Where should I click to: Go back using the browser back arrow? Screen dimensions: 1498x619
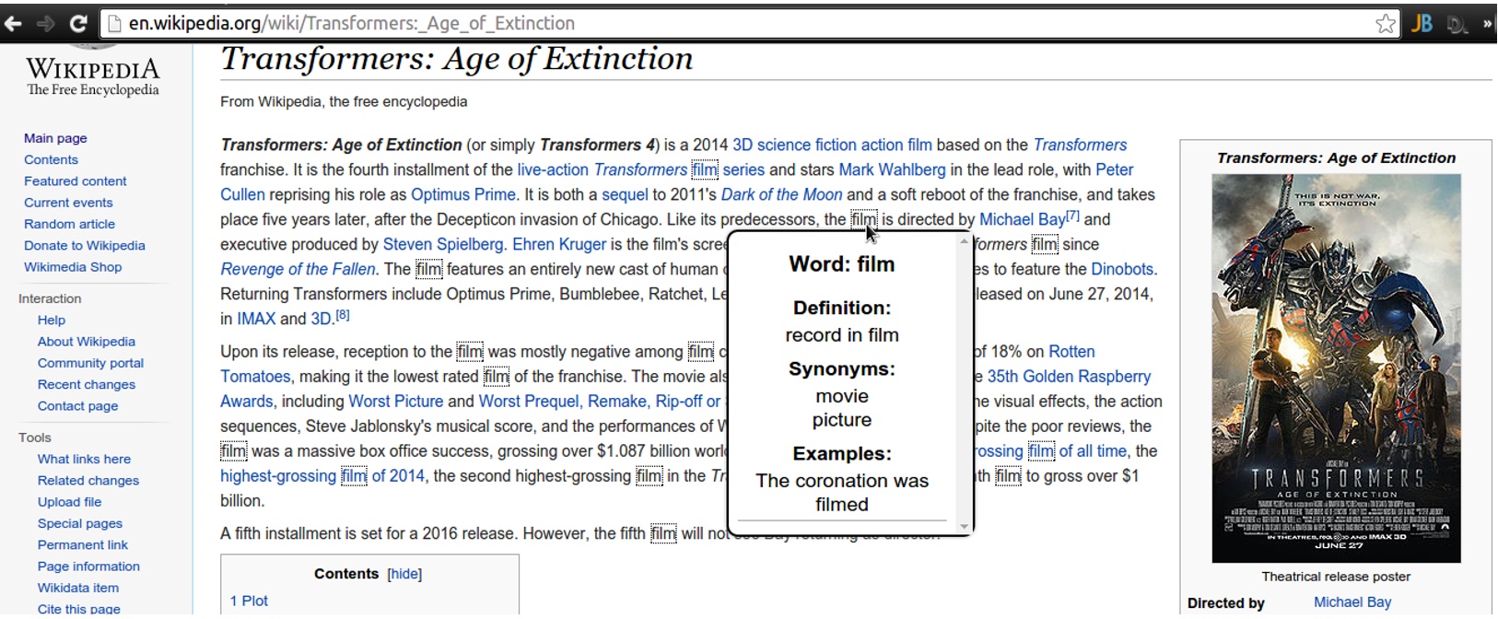13,23
